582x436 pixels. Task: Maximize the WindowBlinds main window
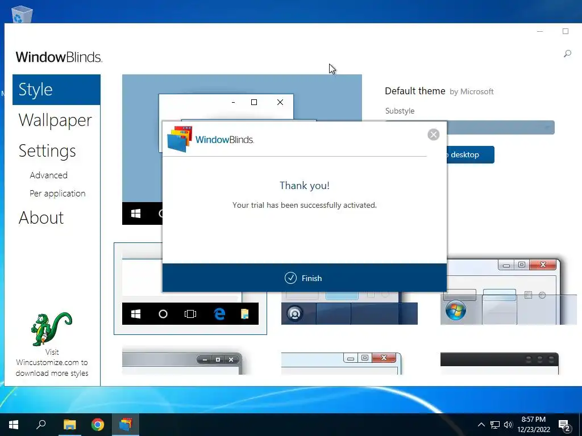[566, 32]
